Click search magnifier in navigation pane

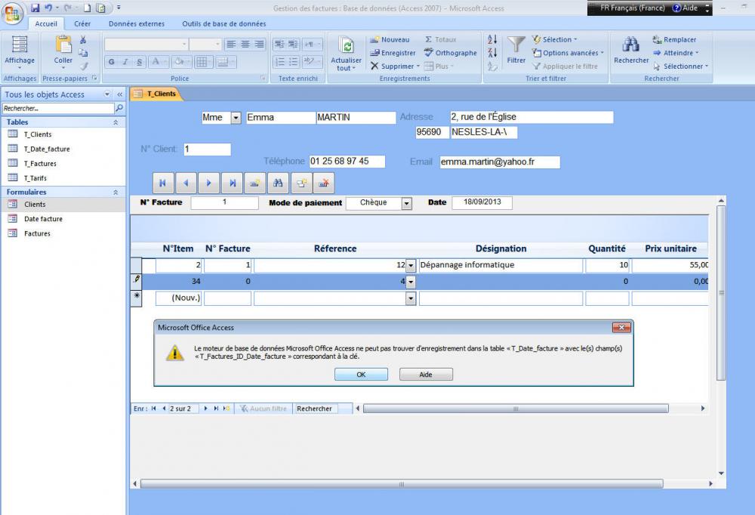pyautogui.click(x=119, y=109)
